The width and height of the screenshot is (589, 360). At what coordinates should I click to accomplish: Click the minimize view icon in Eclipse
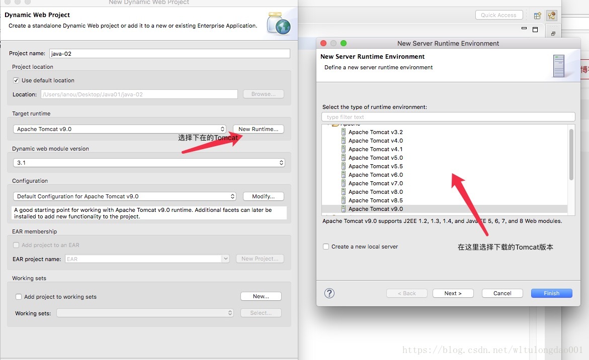click(524, 29)
